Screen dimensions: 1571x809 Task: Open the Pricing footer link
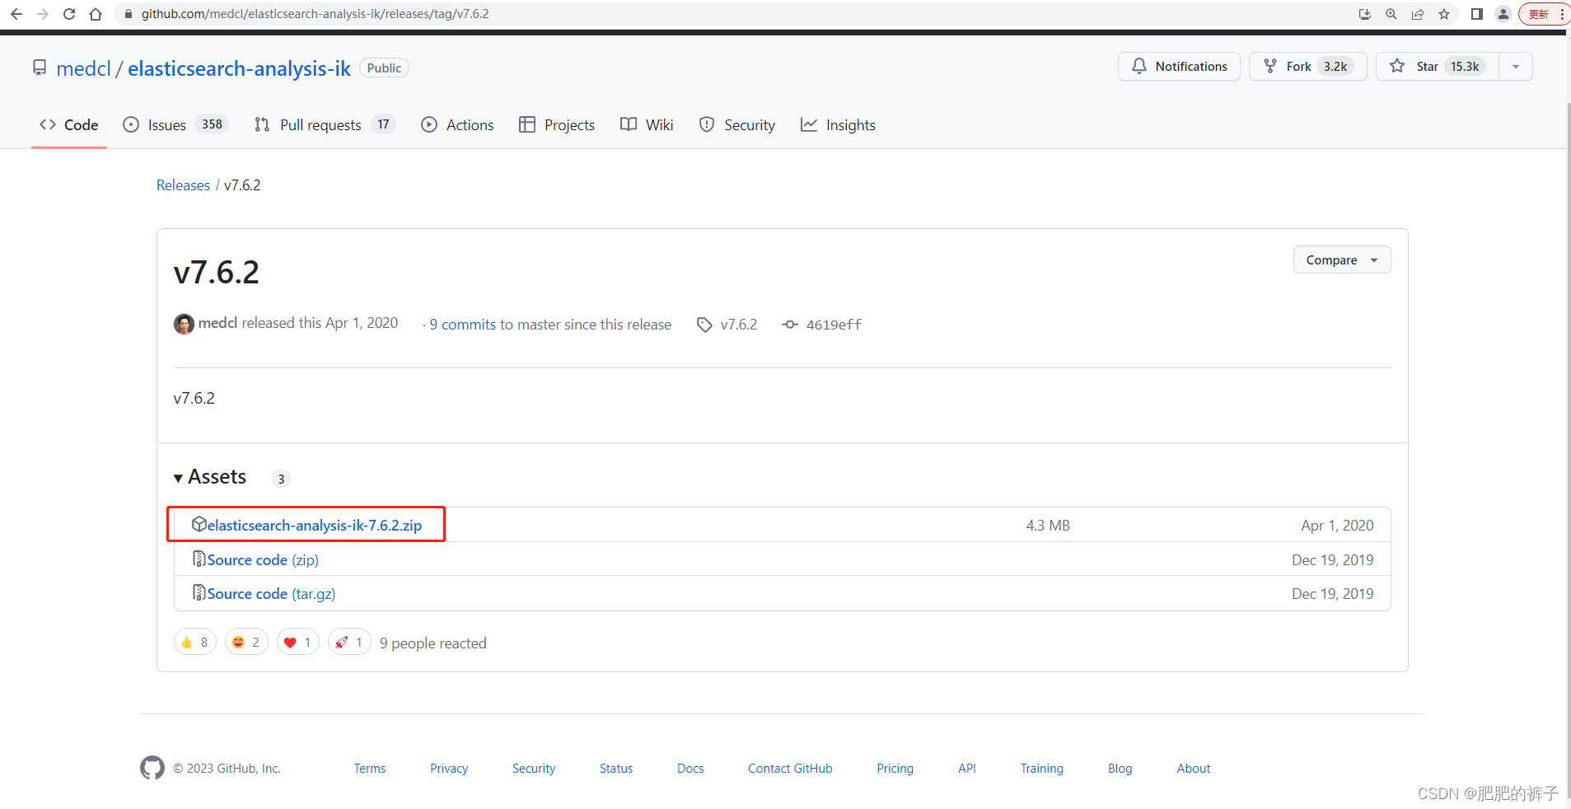point(895,769)
